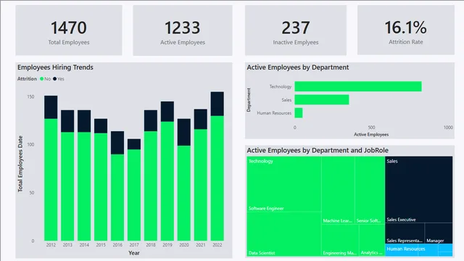Screen dimensions: 464x261
Task: Click the 'Technology' department axis label
Action: click(x=281, y=86)
